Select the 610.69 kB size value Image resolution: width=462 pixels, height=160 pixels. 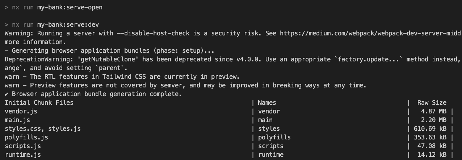430,129
